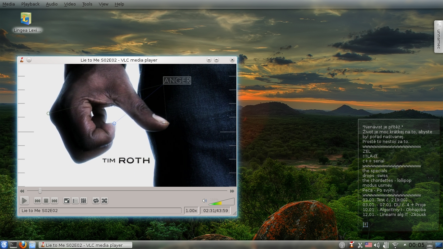Viewport: 443px width, 249px height.
Task: Stop playback with the square button
Action: tap(46, 201)
